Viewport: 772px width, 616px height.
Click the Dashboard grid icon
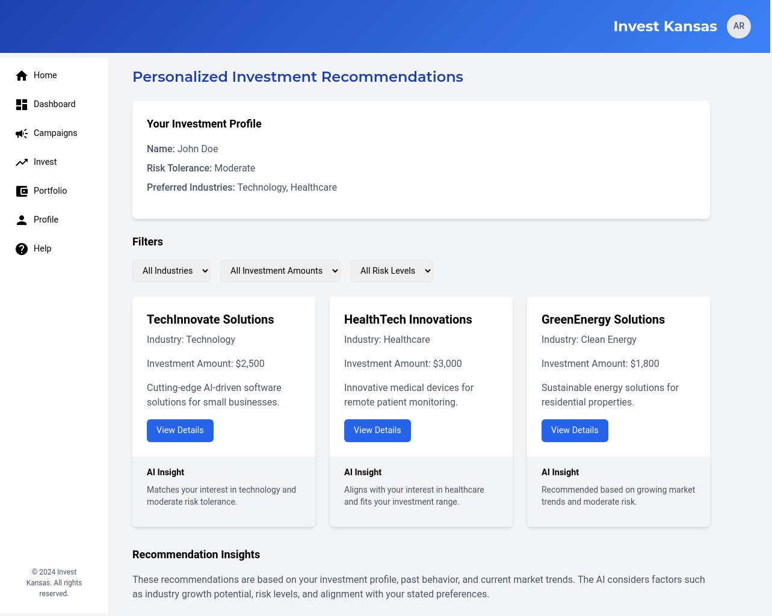22,105
